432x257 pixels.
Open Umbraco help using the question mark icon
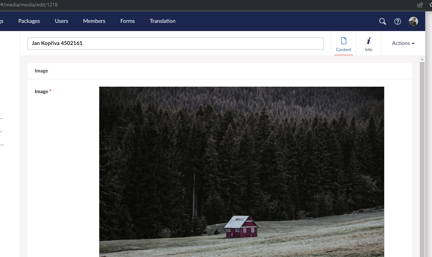click(x=398, y=21)
